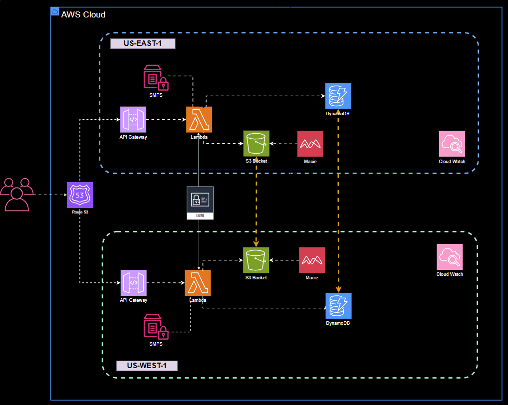508x405 pixels.
Task: Click the Macie label in US-EAST-1
Action: tap(310, 161)
